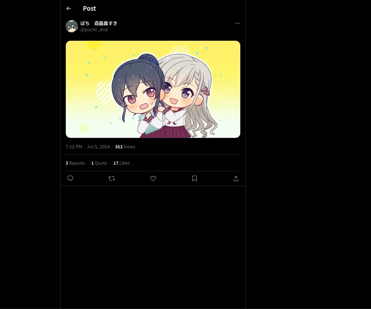View the 3 Reposts list
The width and height of the screenshot is (371, 309).
pos(75,163)
